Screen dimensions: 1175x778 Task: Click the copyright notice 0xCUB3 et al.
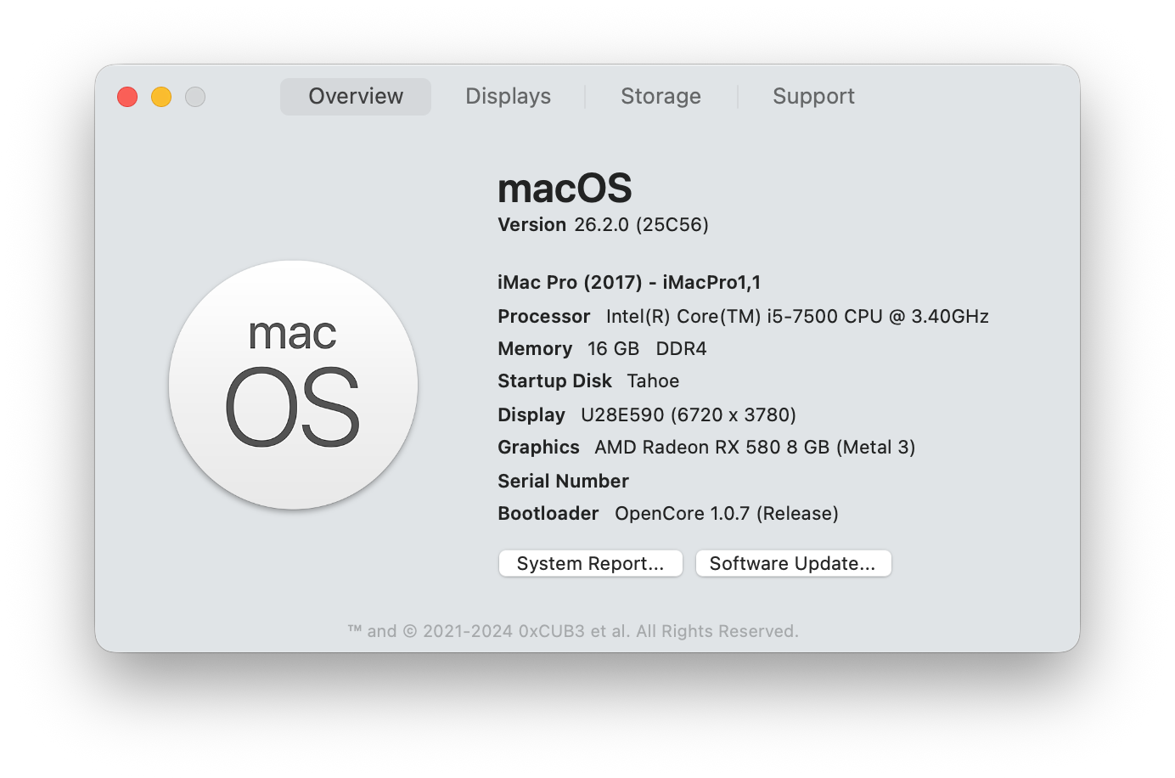[x=573, y=631]
